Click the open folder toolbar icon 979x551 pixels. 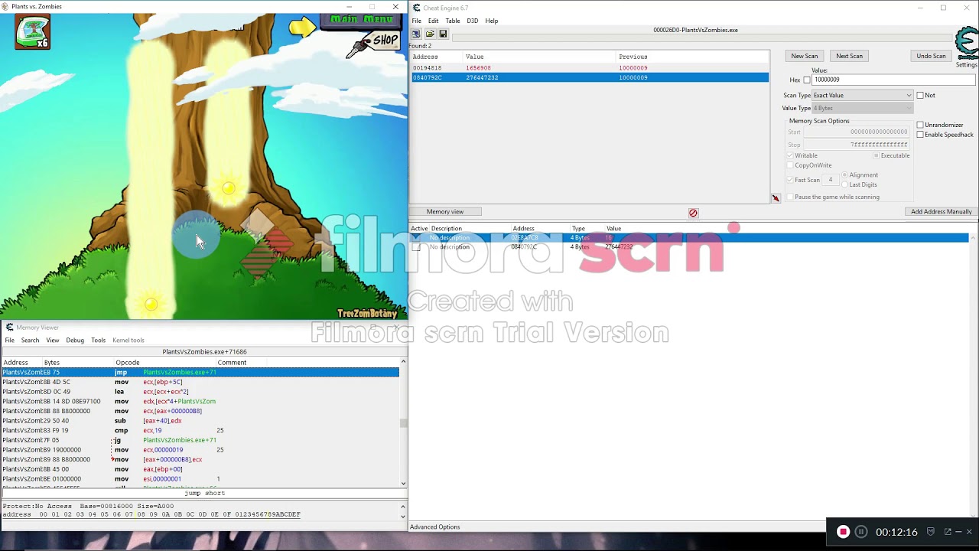coord(430,34)
